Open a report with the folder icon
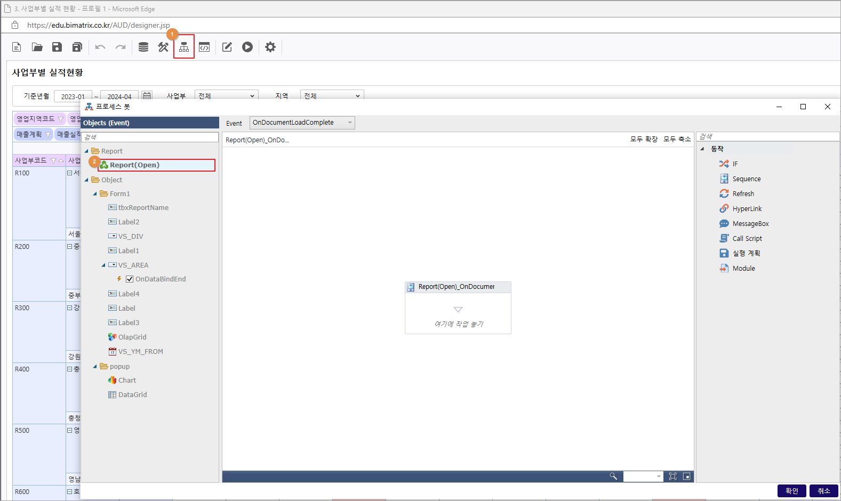Screen dimensions: 841x501 (37, 47)
